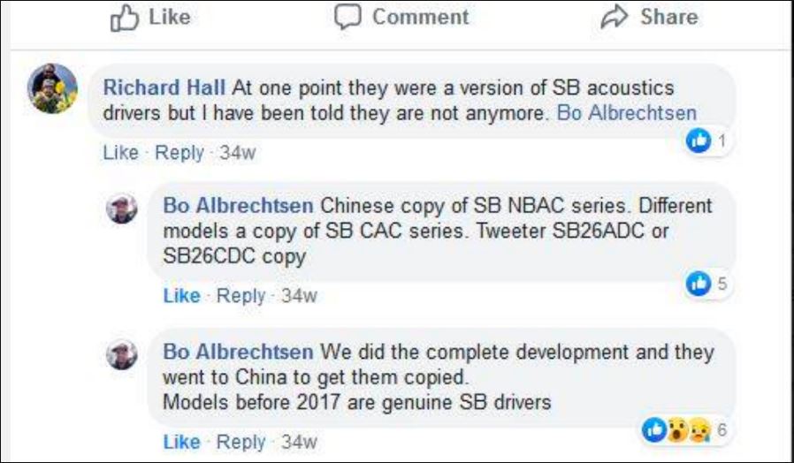Reply to the genuine SB drivers comment

click(240, 441)
